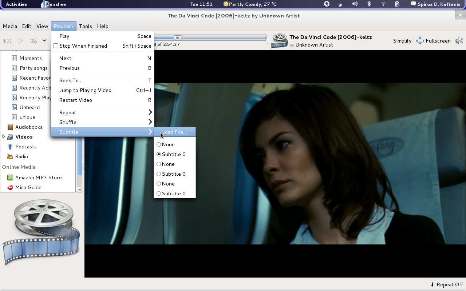
Task: Click Repeat Off text in status bar
Action: tap(450, 284)
